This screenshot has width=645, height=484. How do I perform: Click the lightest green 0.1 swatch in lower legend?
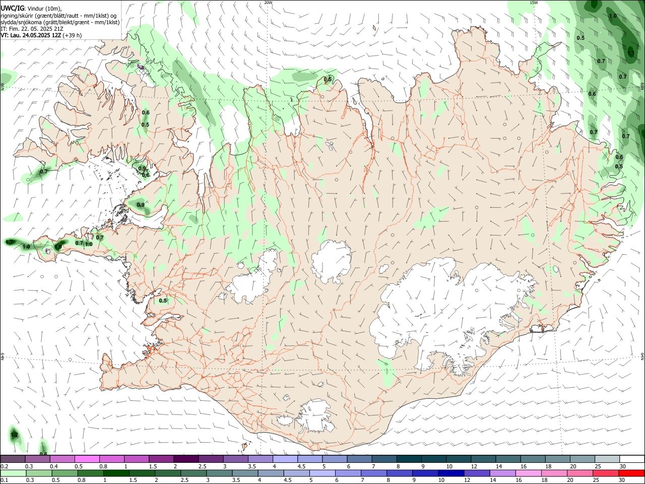pos(14,473)
